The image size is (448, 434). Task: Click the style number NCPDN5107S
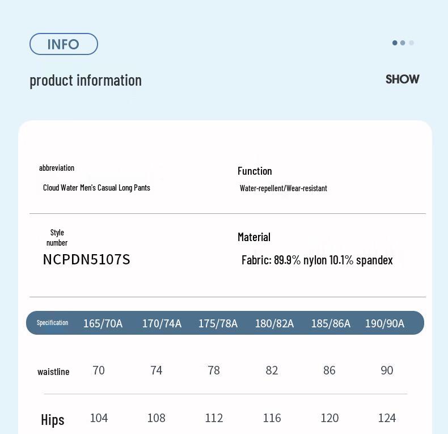pos(86,260)
